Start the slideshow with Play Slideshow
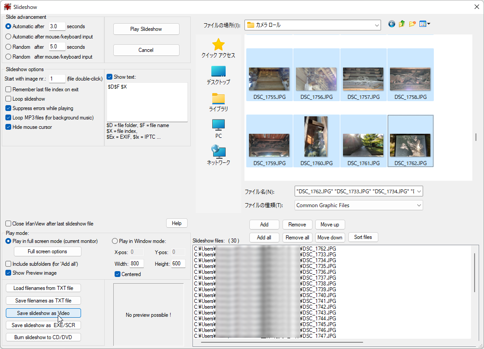 (146, 29)
